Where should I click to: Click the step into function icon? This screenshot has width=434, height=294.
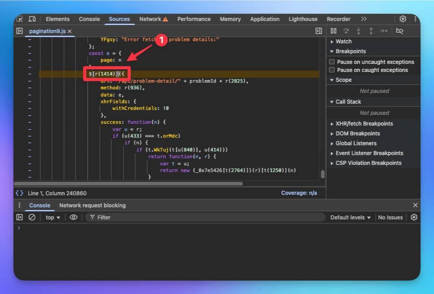point(358,31)
